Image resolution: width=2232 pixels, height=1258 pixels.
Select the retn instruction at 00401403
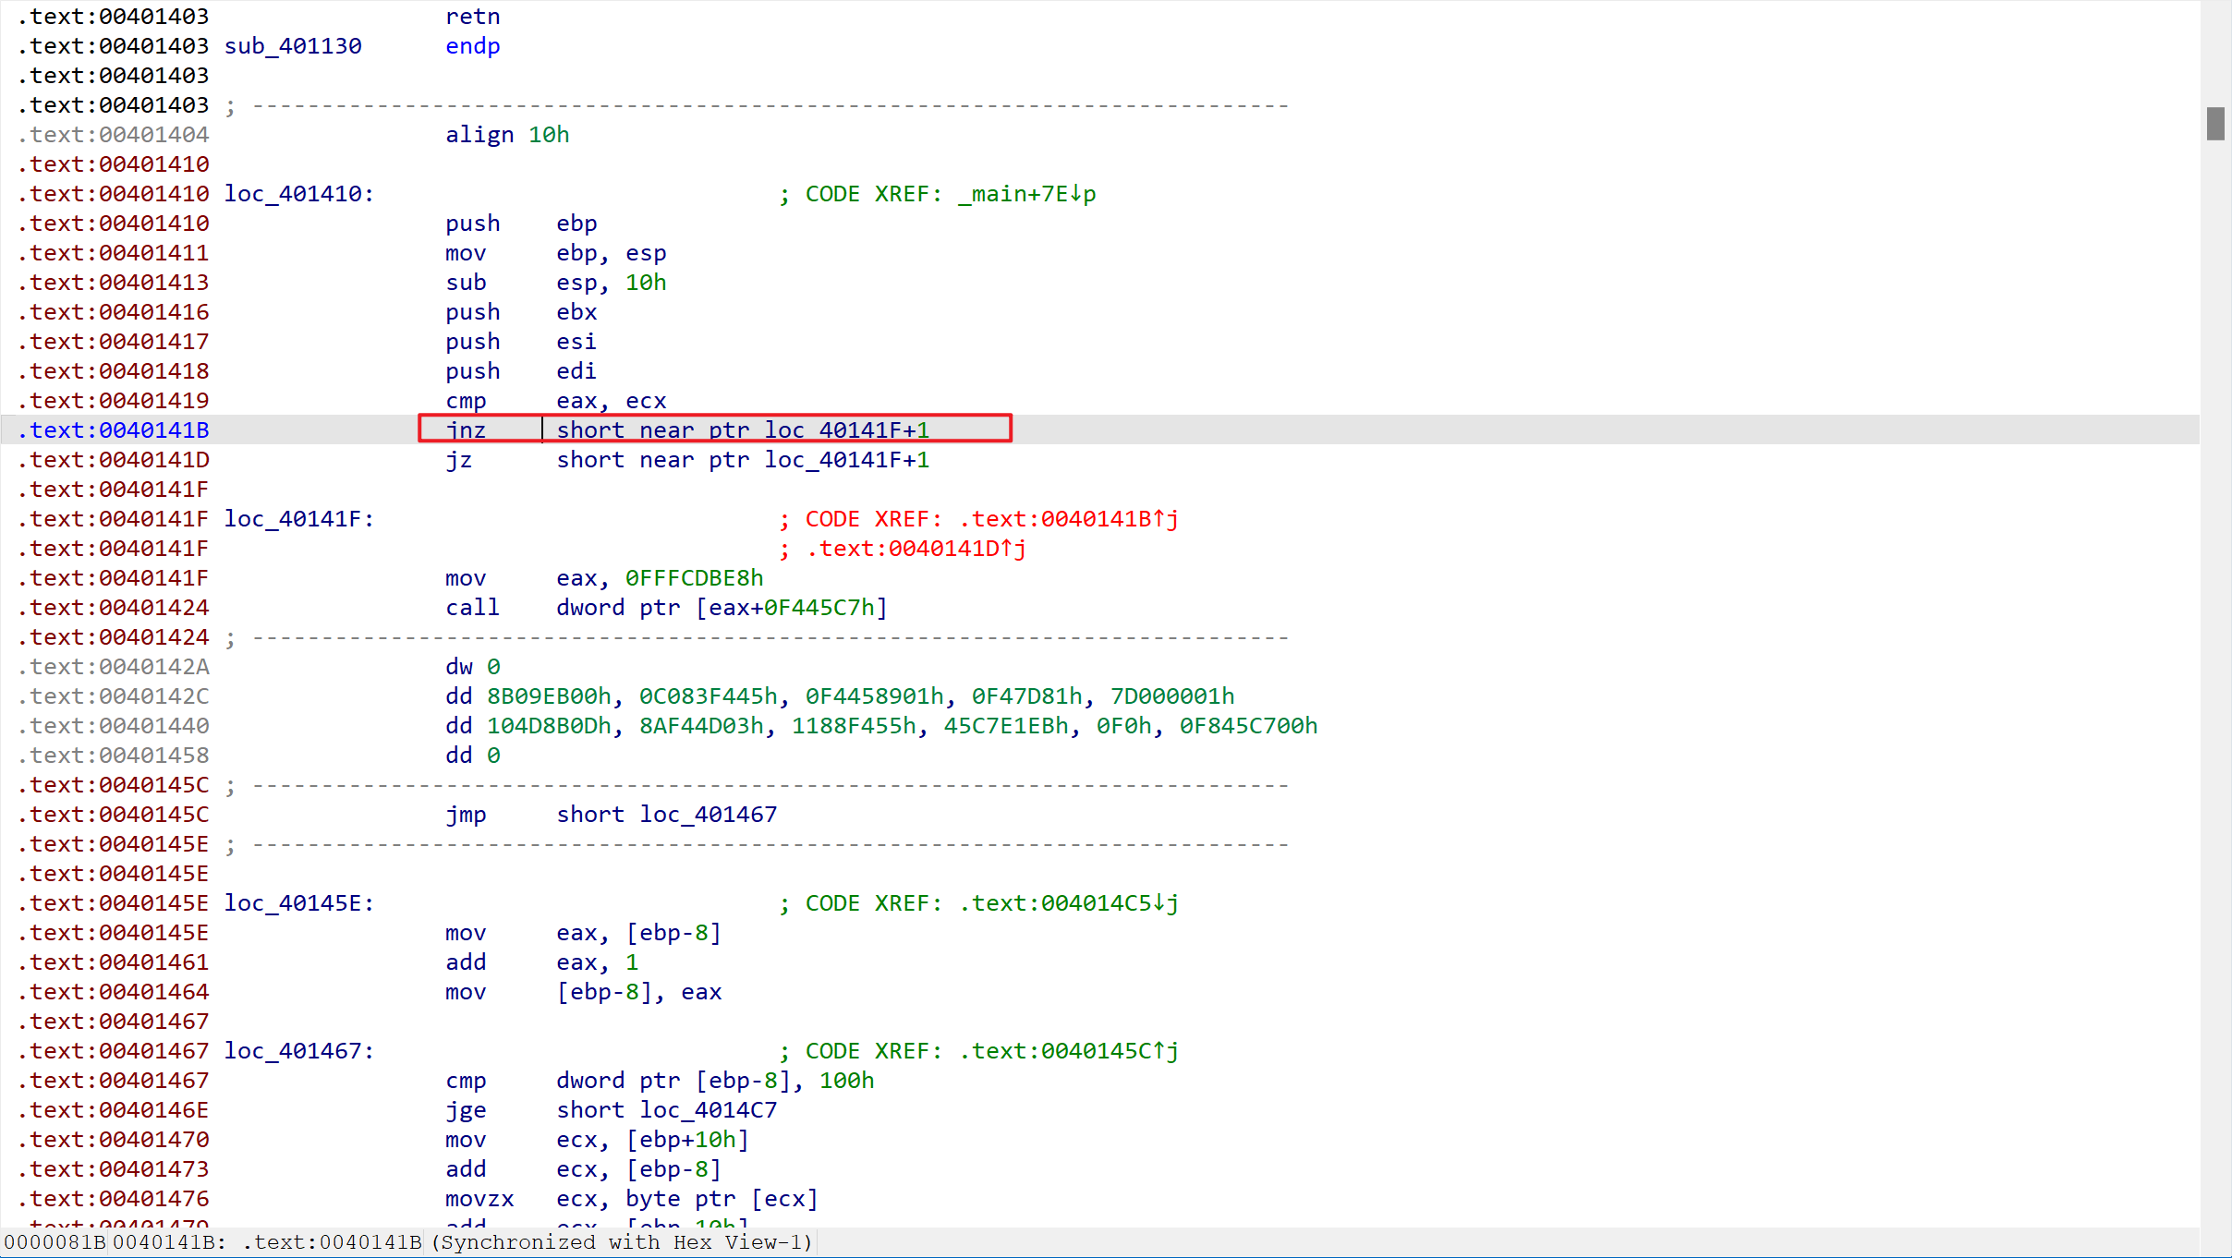pyautogui.click(x=473, y=17)
